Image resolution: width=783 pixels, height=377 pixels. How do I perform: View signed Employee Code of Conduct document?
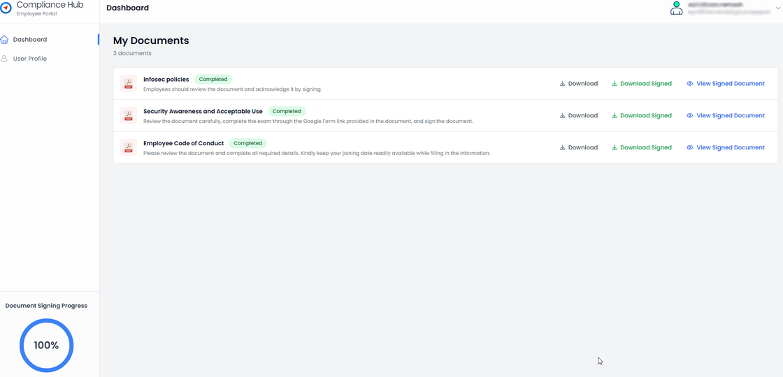pos(726,148)
